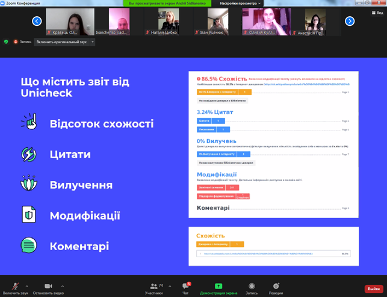Select Оливия participant video thumbnail
387x297 pixels.
267,22
